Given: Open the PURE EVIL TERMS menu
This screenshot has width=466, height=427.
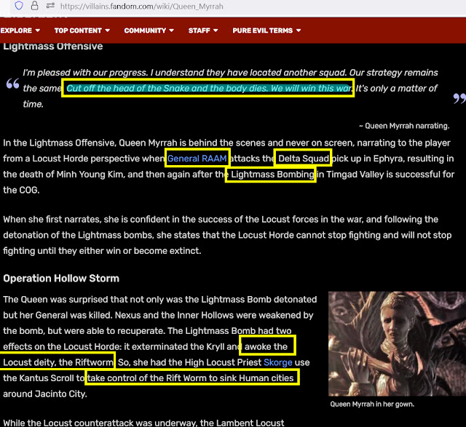Looking at the screenshot, I should pyautogui.click(x=266, y=31).
